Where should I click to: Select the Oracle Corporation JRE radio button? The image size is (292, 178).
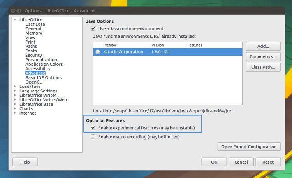(x=98, y=52)
